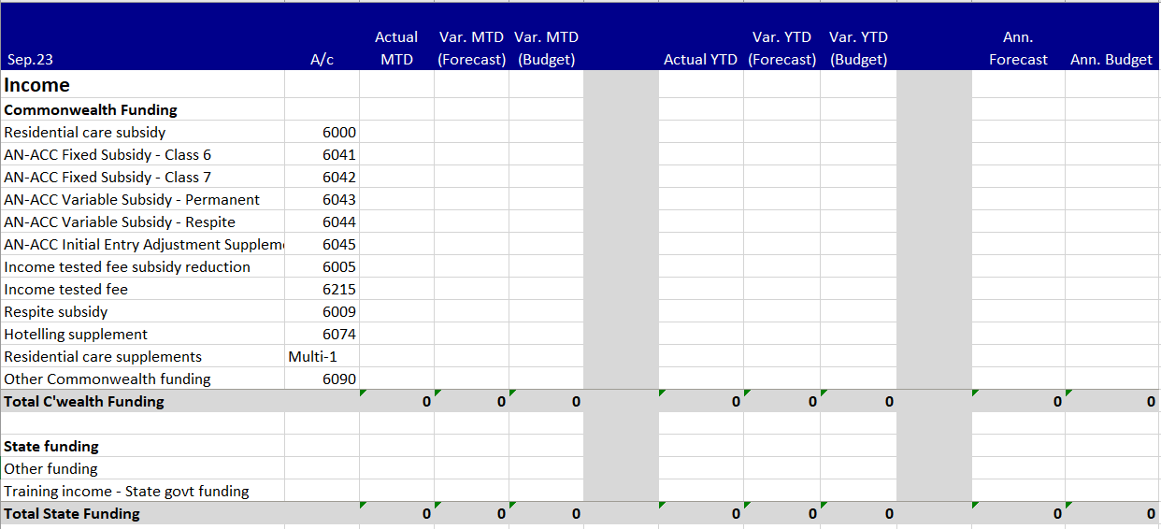
Task: Click the 'Actual YTD' column header
Action: [x=701, y=37]
